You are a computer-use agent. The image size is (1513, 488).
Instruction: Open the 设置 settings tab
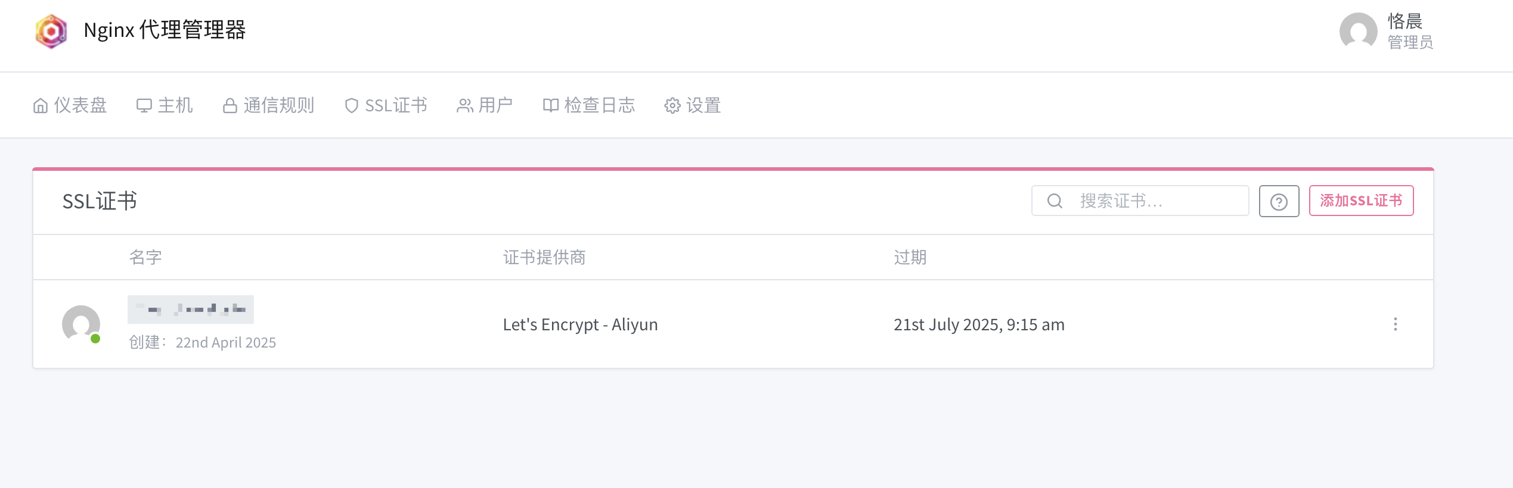pos(693,105)
